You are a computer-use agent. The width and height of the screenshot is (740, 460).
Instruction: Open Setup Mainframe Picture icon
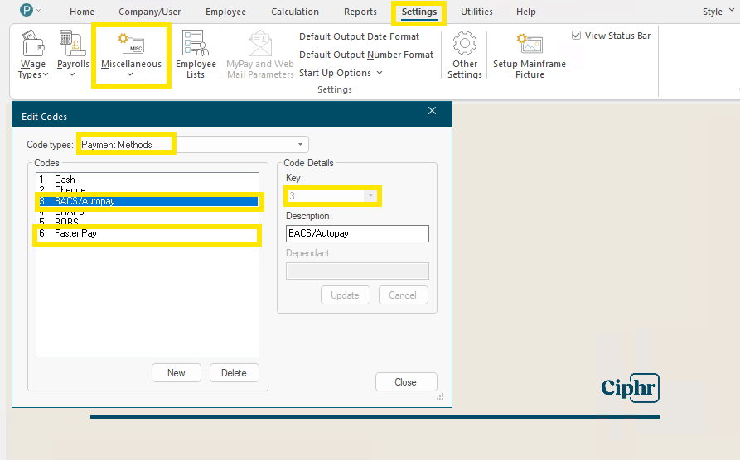530,43
